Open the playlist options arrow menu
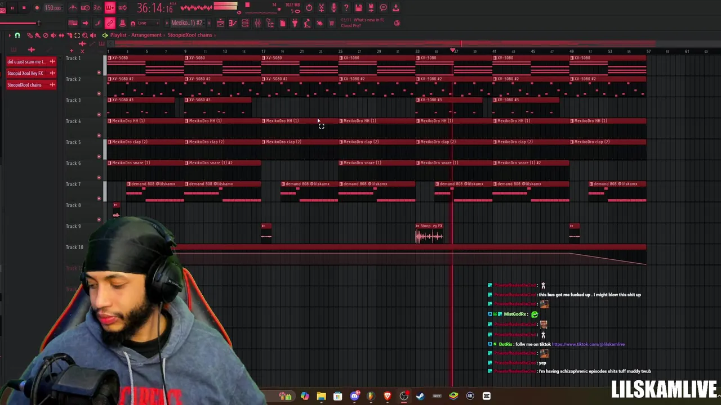721x405 pixels. pos(10,35)
